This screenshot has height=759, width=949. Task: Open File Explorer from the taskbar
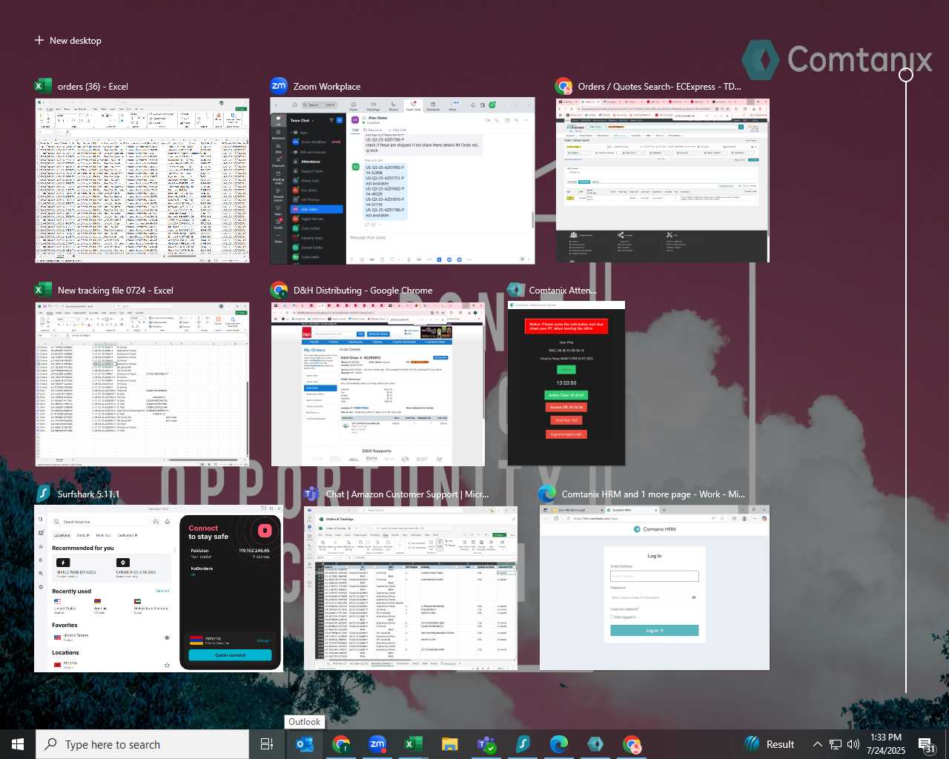[x=450, y=744]
